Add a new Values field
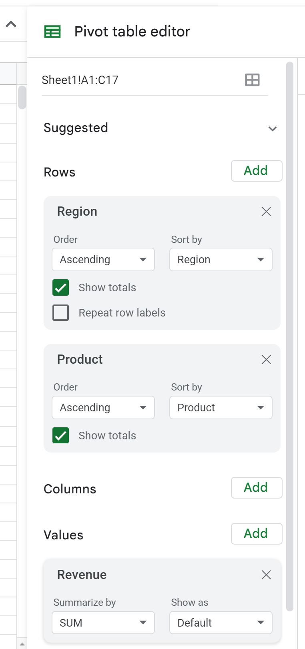This screenshot has width=305, height=649. point(257,534)
